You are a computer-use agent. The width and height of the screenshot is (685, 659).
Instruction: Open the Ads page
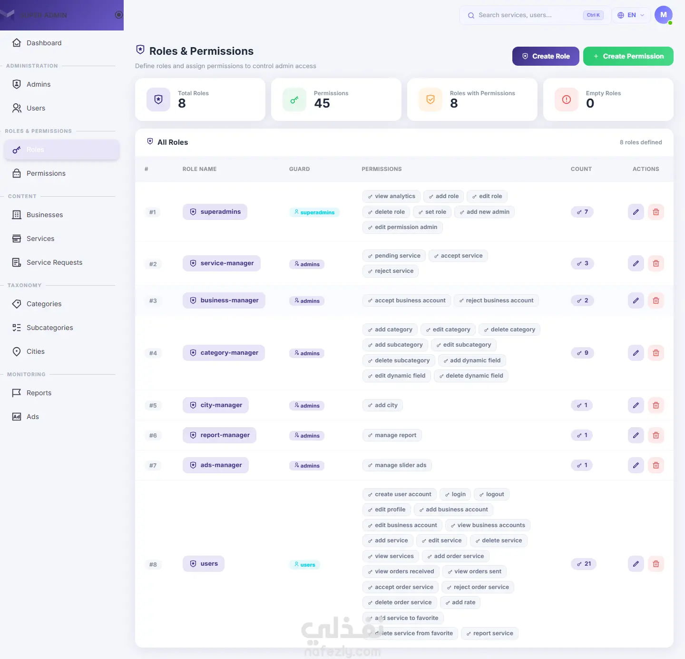click(62, 417)
